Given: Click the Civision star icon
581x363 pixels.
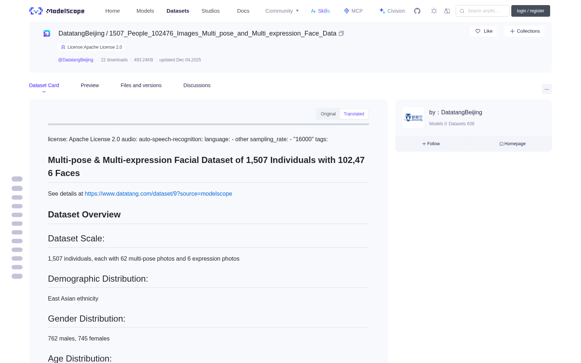Looking at the screenshot, I should [x=382, y=11].
